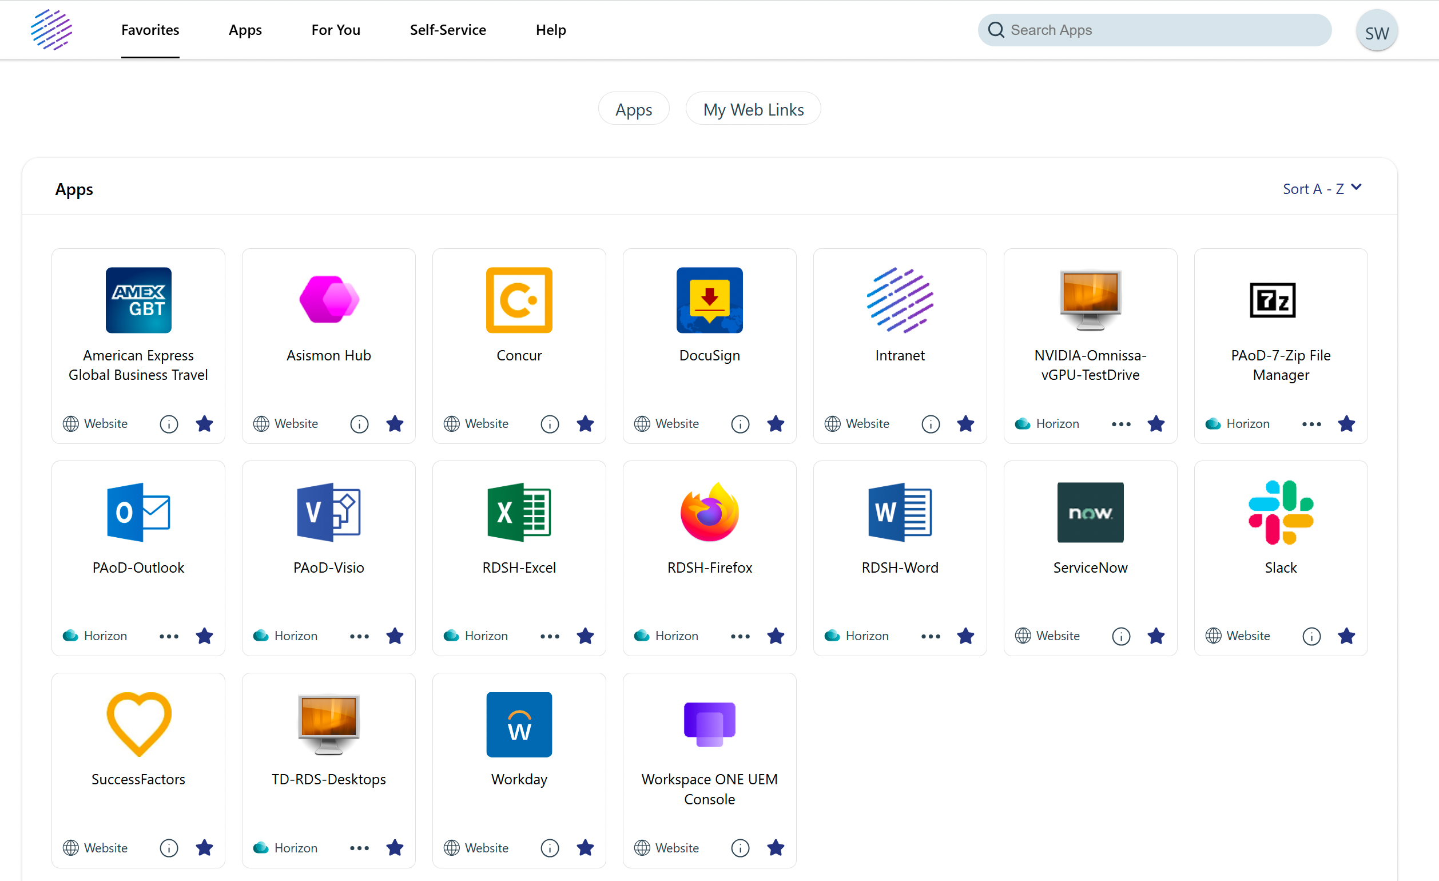
Task: Toggle the favorite star on RDSH-Excel
Action: 585,636
